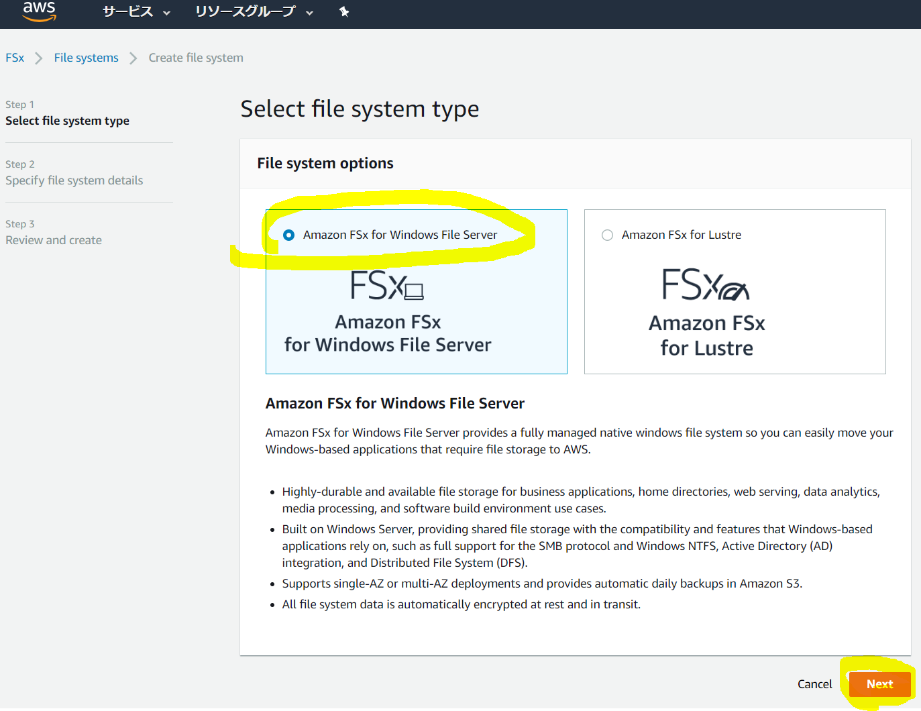This screenshot has height=711, width=921.
Task: Navigate to FSx via breadcrumb
Action: (14, 58)
